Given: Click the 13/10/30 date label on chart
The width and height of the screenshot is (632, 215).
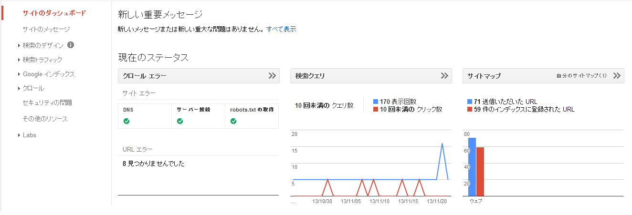Looking at the screenshot, I should [322, 202].
